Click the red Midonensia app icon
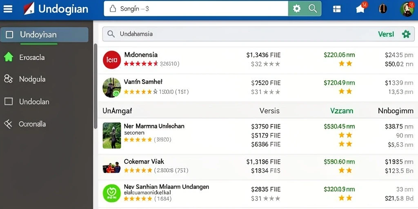This screenshot has width=418, height=209. pyautogui.click(x=112, y=60)
